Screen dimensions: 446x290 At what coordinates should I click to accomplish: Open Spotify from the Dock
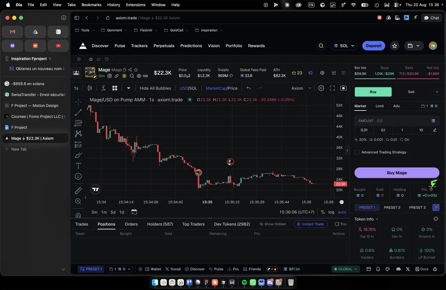click(244, 282)
